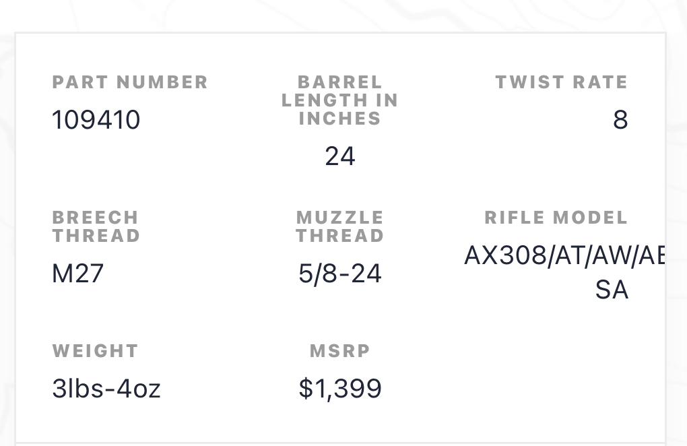Click the PART NUMBER heading
The width and height of the screenshot is (687, 446).
pos(130,82)
